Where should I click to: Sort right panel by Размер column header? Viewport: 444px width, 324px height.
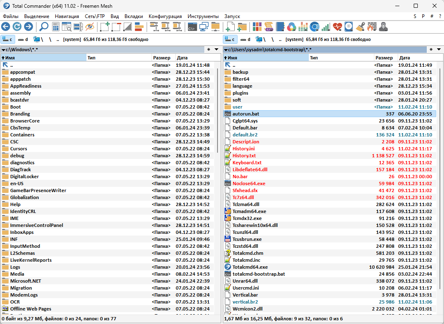tap(384, 58)
